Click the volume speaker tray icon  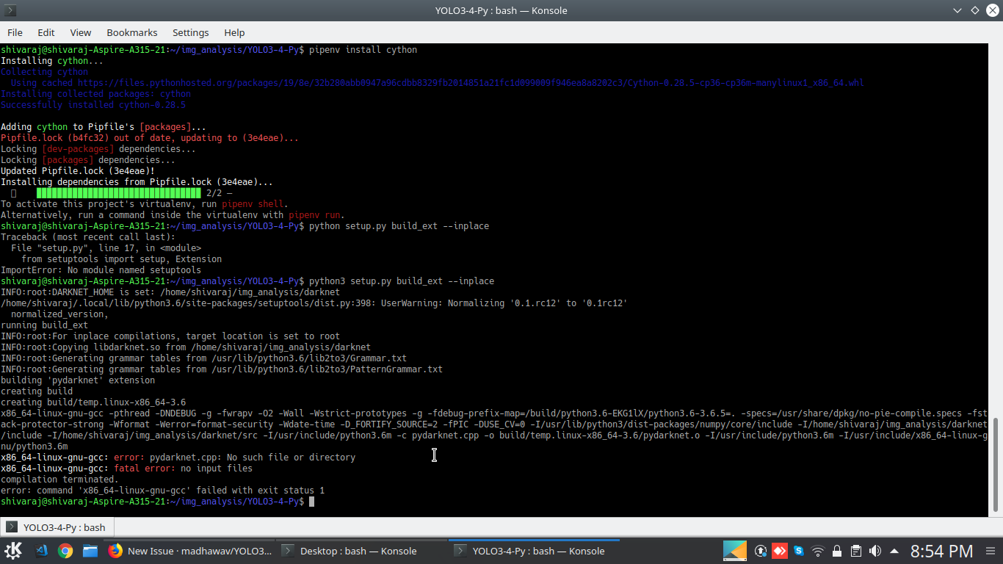[x=875, y=551]
